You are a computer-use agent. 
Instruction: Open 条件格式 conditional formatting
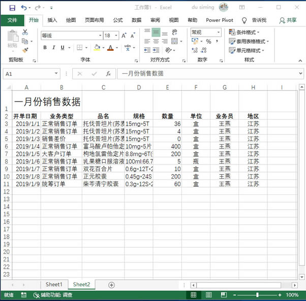[244, 32]
